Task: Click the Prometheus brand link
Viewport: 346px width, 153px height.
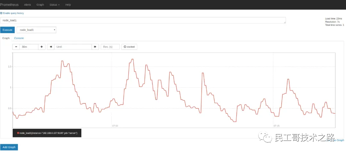Action: (x=9, y=4)
